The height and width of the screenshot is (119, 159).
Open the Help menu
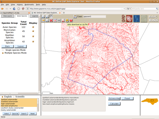[44, 5]
